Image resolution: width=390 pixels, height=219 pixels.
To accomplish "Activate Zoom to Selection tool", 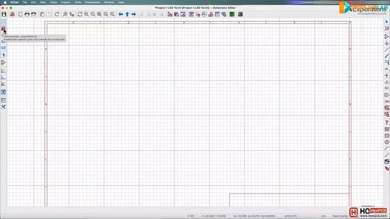I will click(112, 14).
